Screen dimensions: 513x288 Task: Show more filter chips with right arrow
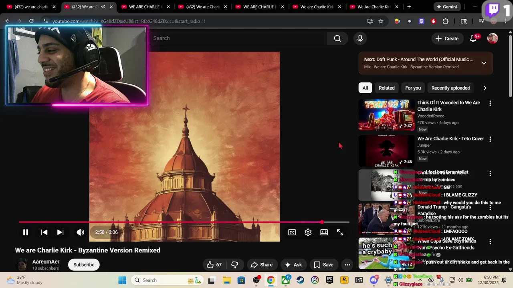point(485,88)
